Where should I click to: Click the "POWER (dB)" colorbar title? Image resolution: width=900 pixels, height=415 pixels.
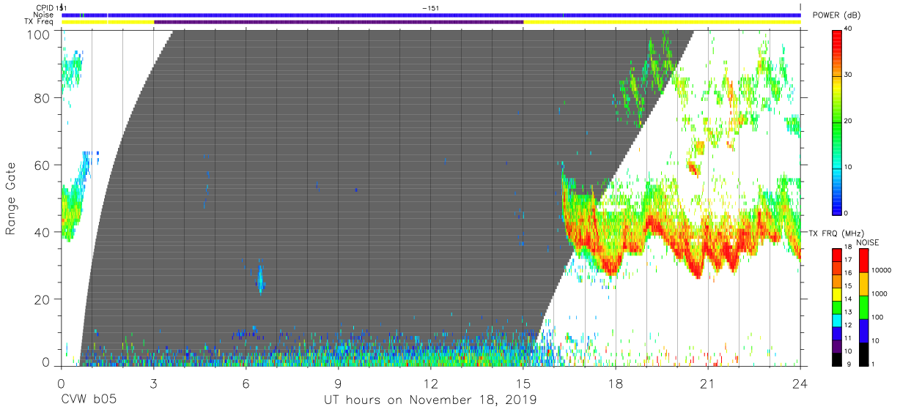tap(836, 16)
